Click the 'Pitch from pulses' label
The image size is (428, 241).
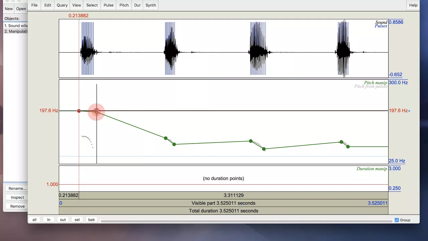(x=371, y=86)
